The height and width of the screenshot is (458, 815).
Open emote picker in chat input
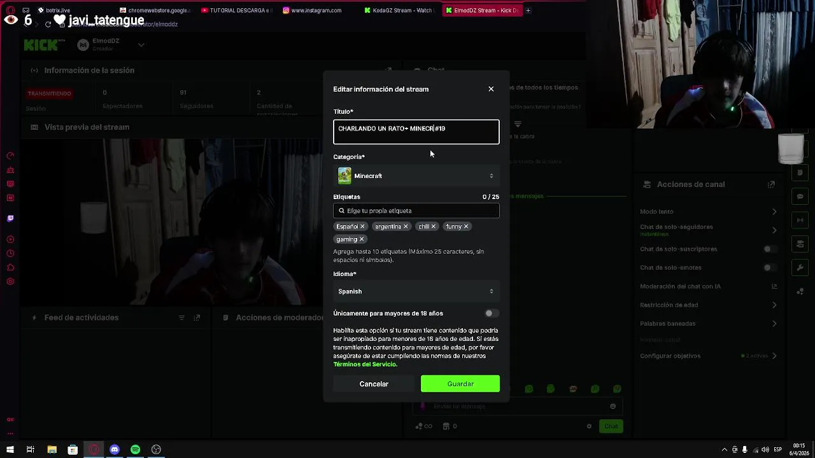point(613,406)
